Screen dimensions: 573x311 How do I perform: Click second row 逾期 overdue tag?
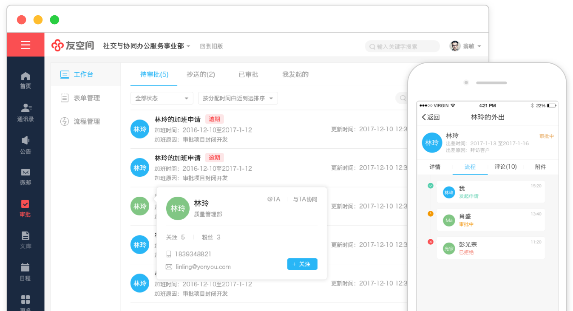point(214,158)
